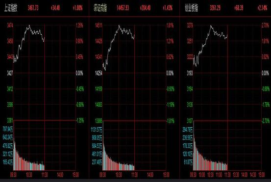Select the 14457.93 Shenzhen index value
This screenshot has height=182, width=271.
(123, 8)
